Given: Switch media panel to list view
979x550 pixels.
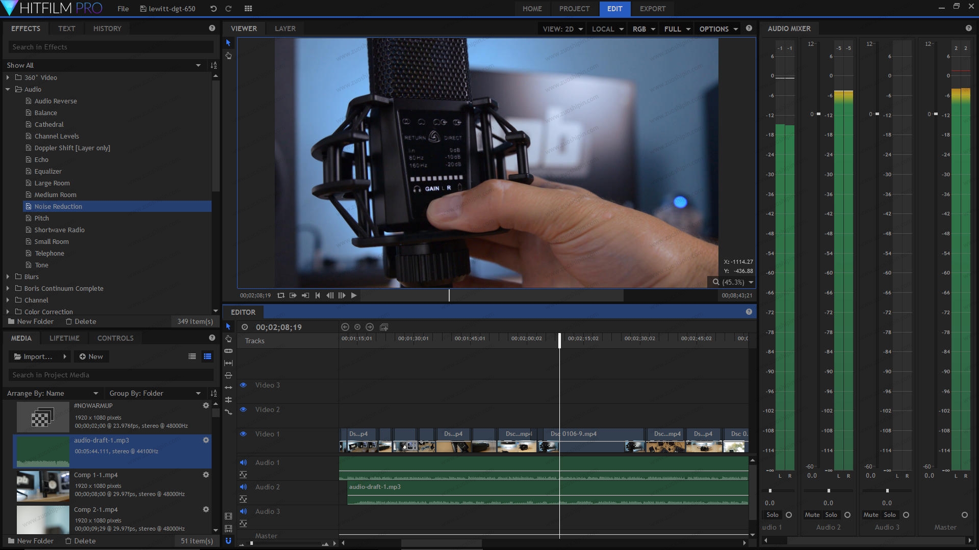Looking at the screenshot, I should point(192,356).
